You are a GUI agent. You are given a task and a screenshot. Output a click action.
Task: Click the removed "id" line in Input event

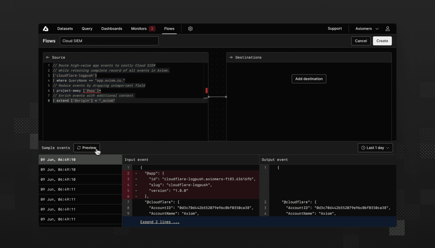tap(191, 179)
